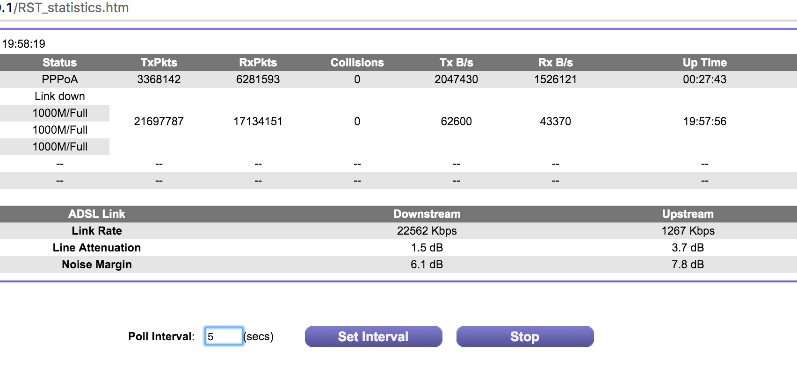Click the 17134151 RxPkts value
The width and height of the screenshot is (797, 387).
point(258,122)
